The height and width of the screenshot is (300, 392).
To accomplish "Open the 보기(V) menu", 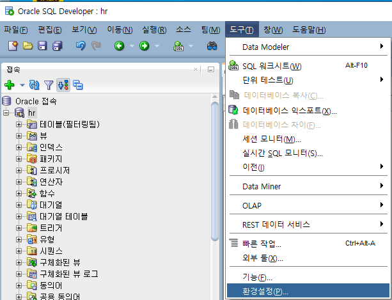I will click(x=84, y=30).
